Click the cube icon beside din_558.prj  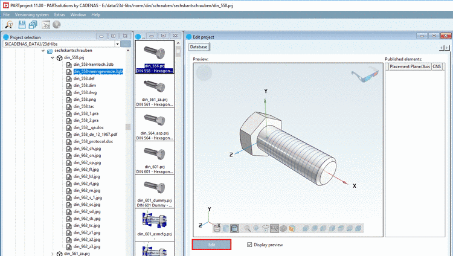[x=60, y=58]
